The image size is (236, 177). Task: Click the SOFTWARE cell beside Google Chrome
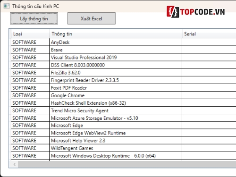30,95
